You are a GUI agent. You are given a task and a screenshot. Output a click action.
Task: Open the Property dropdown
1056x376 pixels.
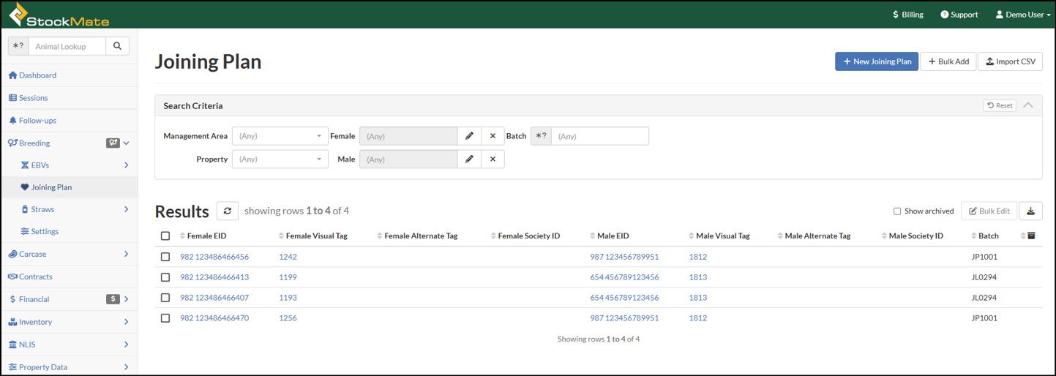point(280,159)
